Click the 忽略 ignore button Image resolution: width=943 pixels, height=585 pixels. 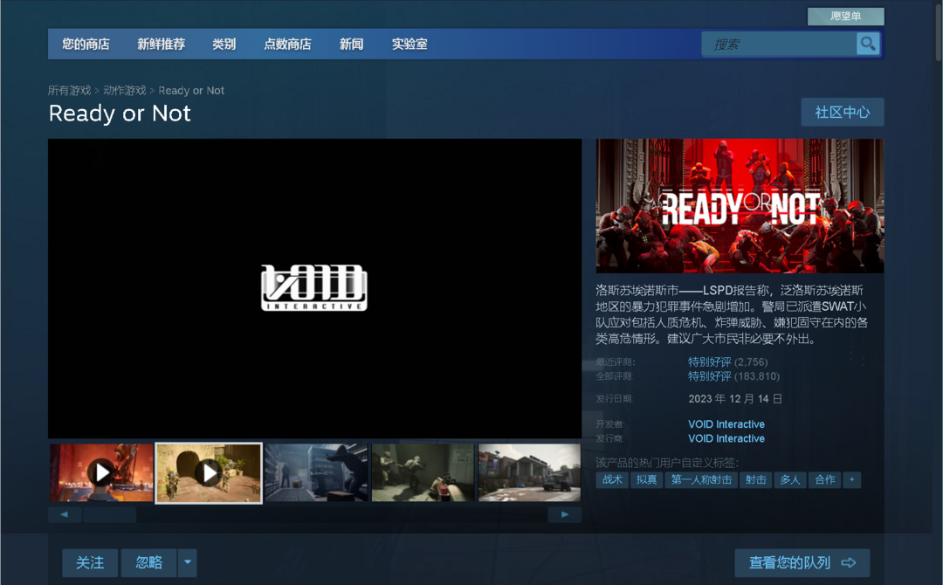click(149, 562)
